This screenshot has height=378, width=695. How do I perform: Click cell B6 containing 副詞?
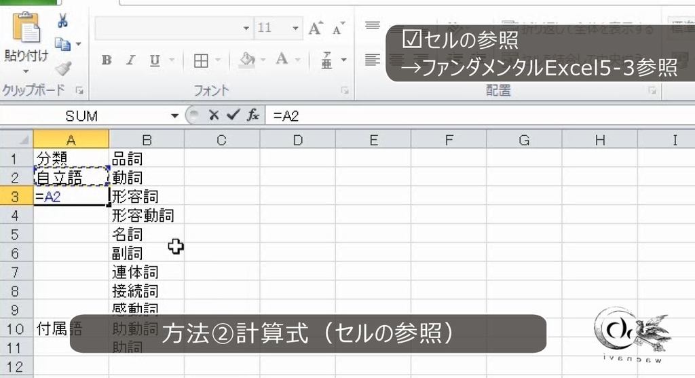(147, 252)
